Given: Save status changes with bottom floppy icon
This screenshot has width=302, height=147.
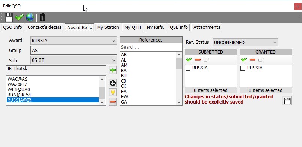Looking at the screenshot, I should 287,100.
